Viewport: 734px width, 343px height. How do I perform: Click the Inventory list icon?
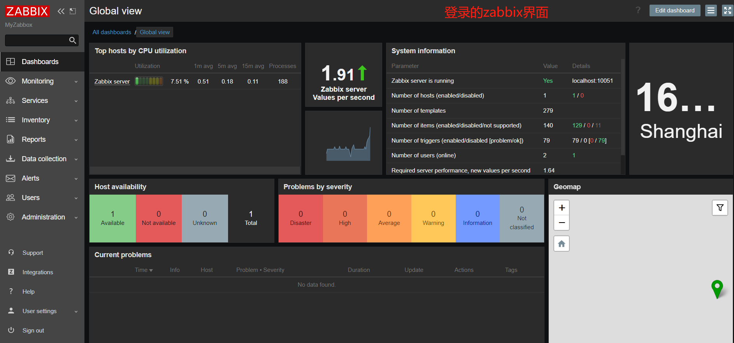tap(11, 120)
